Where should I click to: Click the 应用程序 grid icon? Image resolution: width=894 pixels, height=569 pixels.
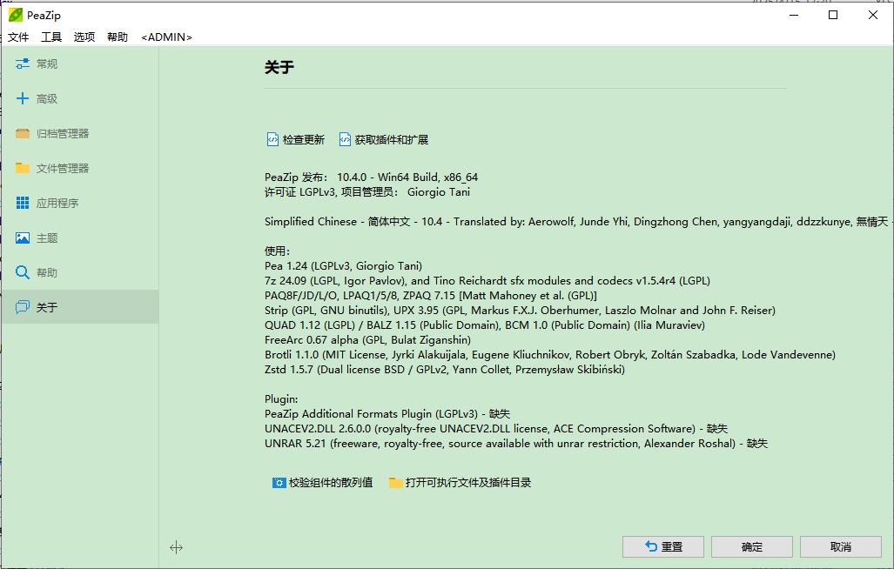coord(23,203)
